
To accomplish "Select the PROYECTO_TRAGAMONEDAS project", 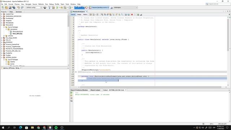I will point(14,49).
